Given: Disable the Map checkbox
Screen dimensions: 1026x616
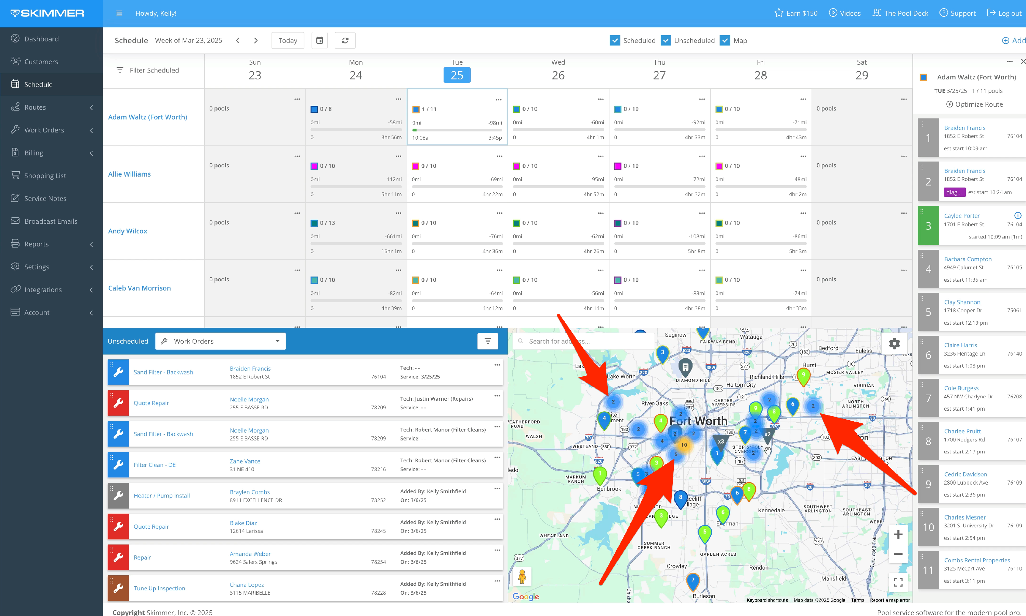Looking at the screenshot, I should click(725, 40).
